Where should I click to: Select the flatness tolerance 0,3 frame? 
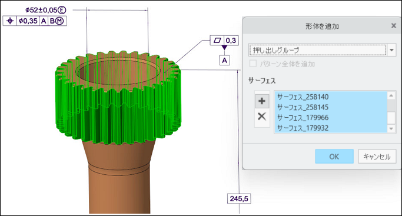click(224, 40)
